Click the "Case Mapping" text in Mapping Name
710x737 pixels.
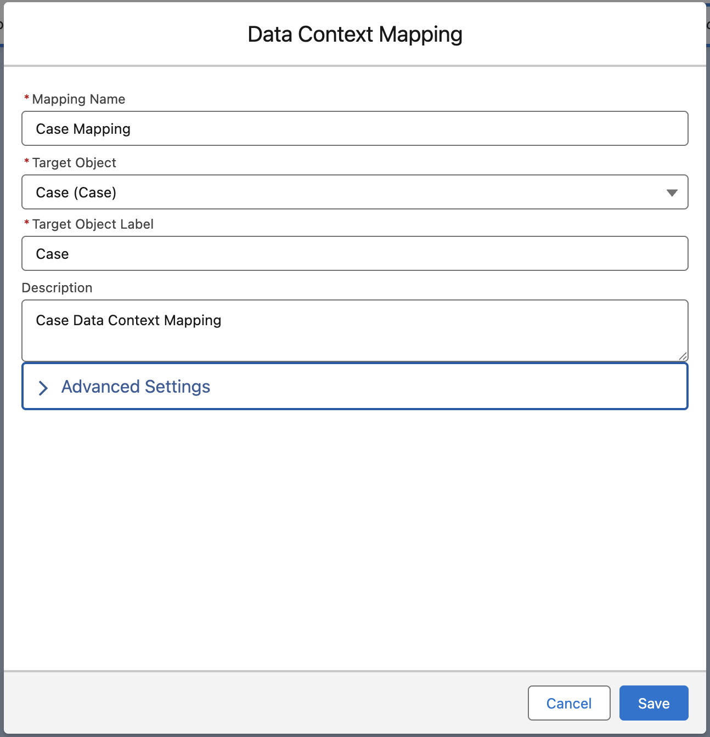coord(83,129)
